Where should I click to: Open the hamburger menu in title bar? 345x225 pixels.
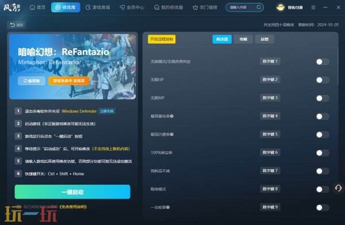point(313,7)
